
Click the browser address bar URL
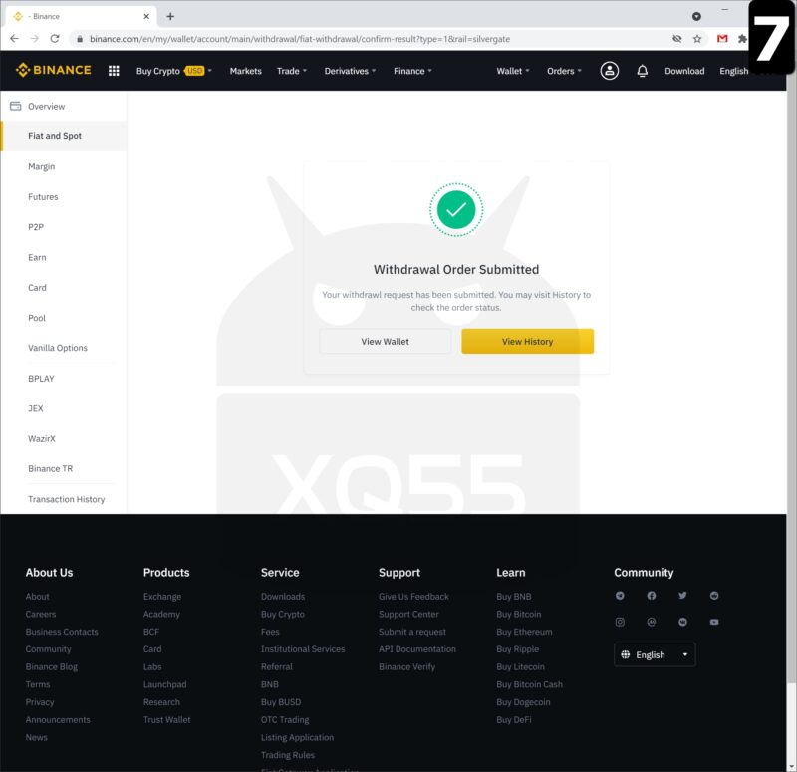click(x=299, y=39)
